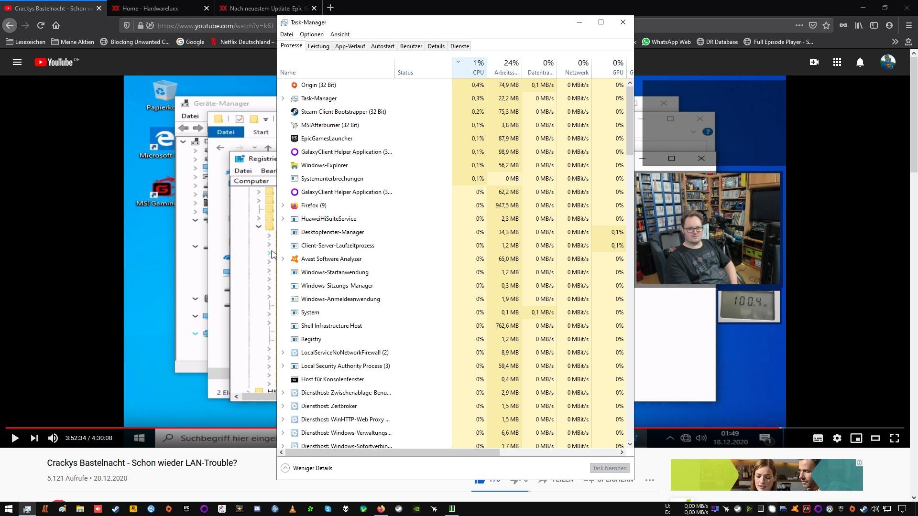The height and width of the screenshot is (516, 918).
Task: Open Task-Manager Datei menu
Action: point(286,34)
